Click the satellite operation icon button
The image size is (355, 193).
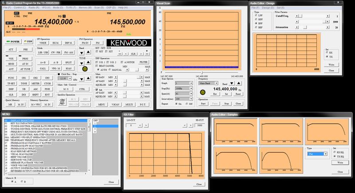(62, 102)
